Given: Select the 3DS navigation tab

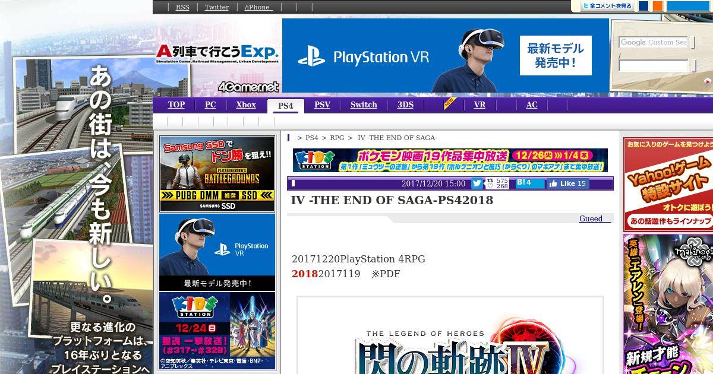Looking at the screenshot, I should [x=405, y=105].
